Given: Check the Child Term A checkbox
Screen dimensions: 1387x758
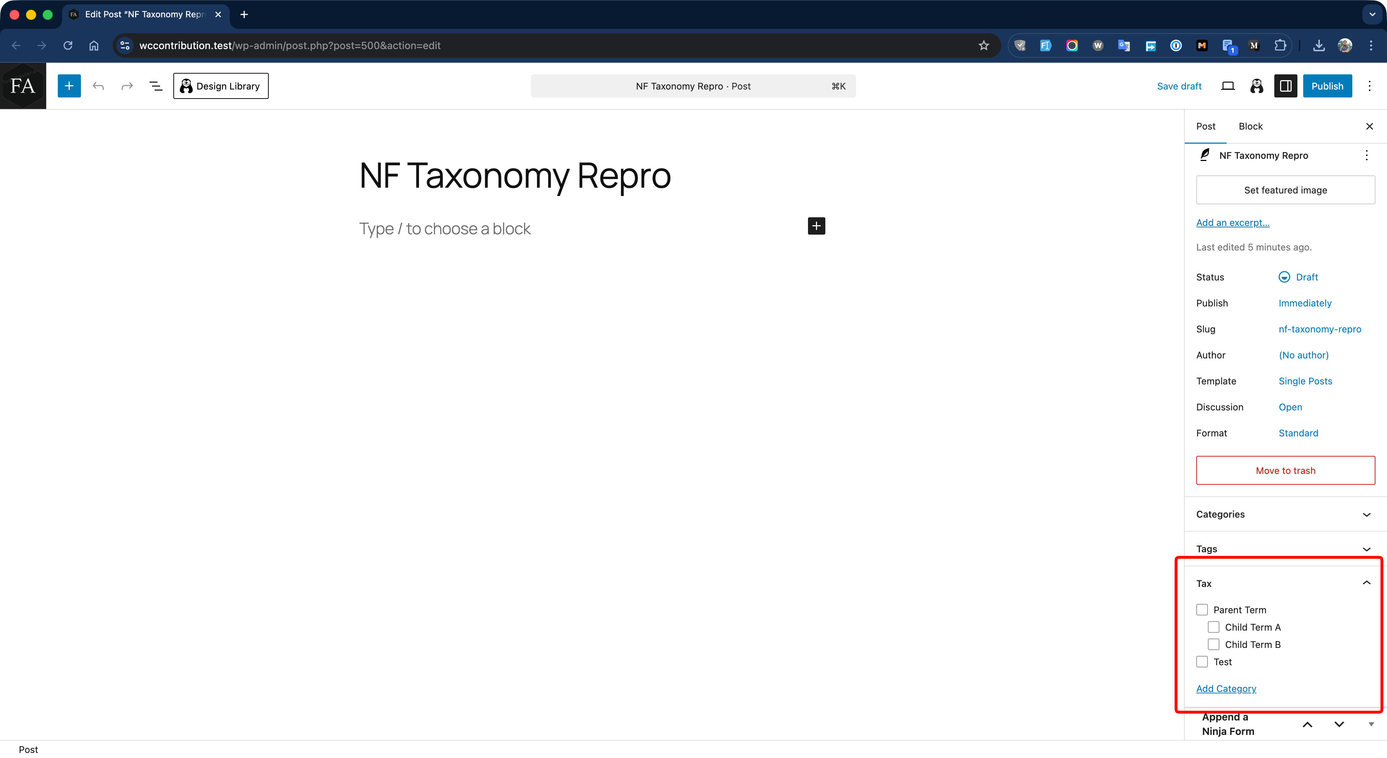Looking at the screenshot, I should coord(1214,627).
